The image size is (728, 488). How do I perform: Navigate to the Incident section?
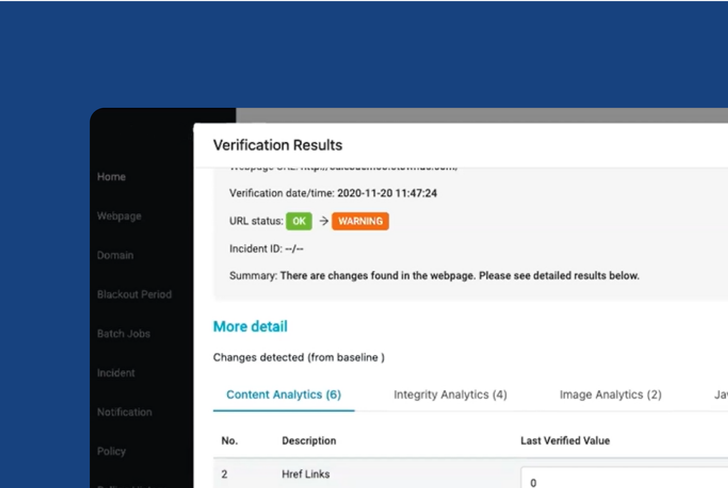pyautogui.click(x=116, y=373)
